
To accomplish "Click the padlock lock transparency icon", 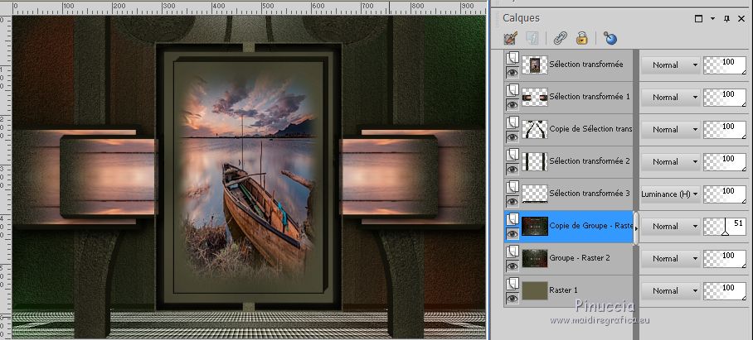I will [x=582, y=38].
